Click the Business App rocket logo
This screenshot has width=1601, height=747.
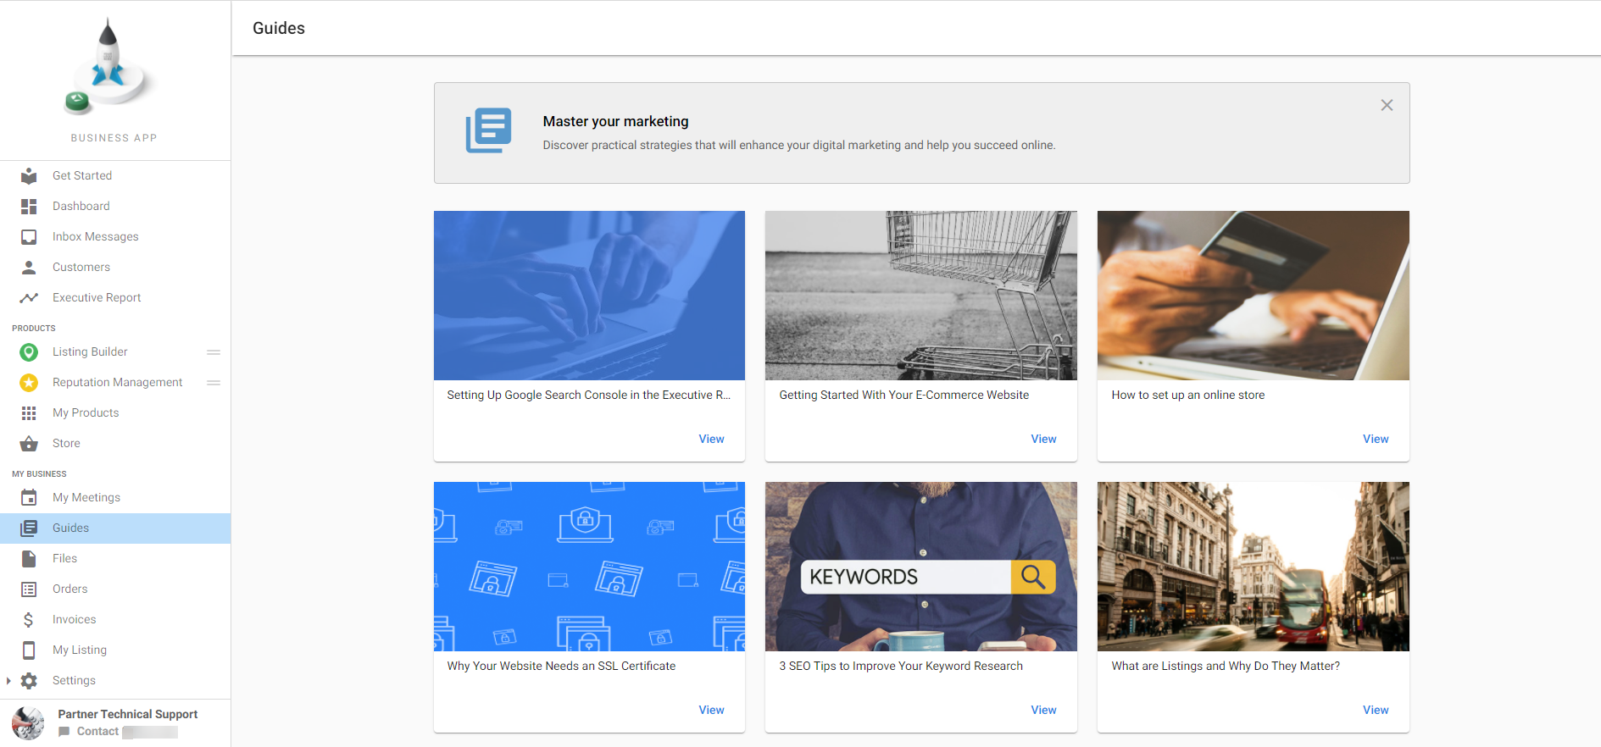pos(108,68)
